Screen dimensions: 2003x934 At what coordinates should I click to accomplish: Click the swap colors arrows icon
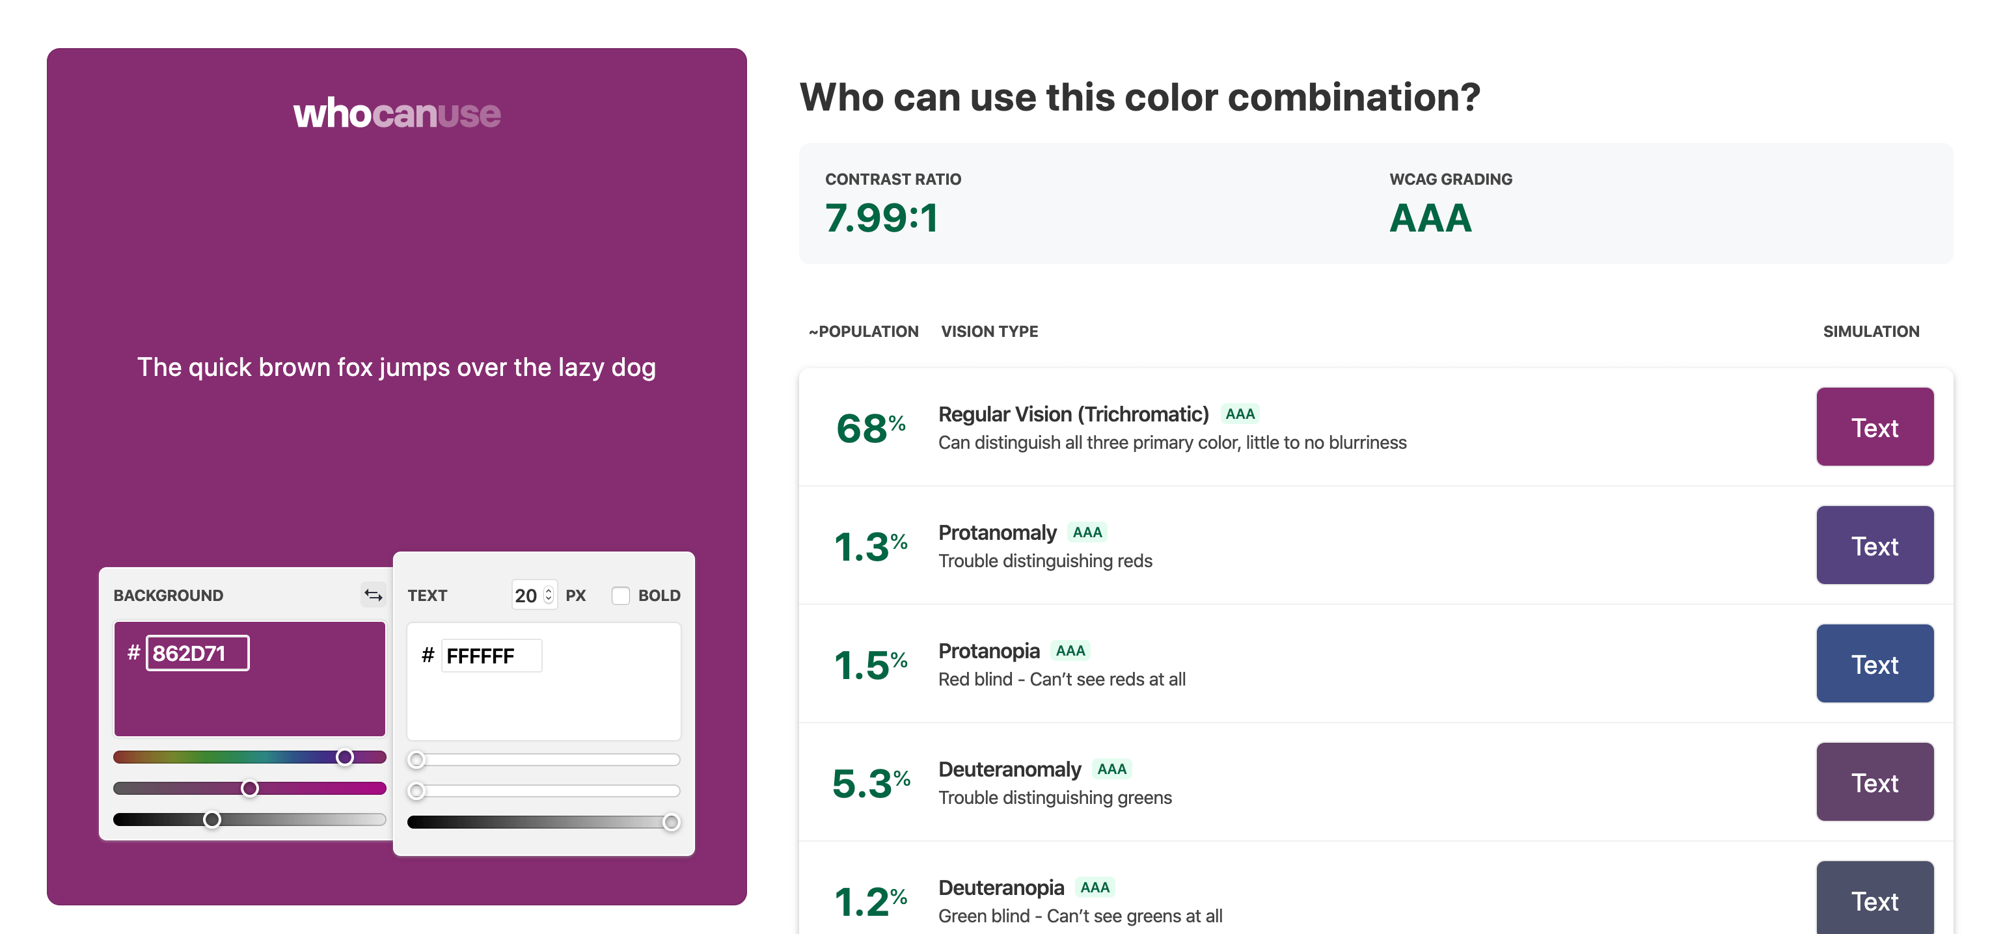click(x=374, y=595)
